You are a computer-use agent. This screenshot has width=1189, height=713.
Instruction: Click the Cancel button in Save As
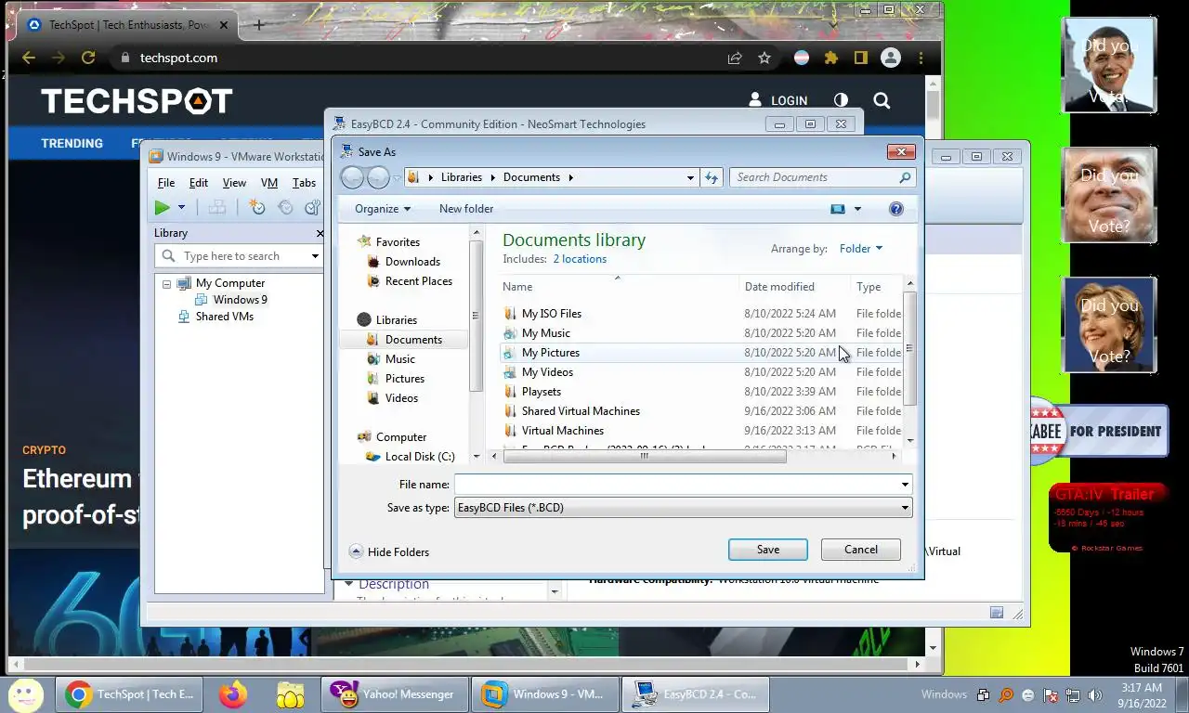click(861, 550)
